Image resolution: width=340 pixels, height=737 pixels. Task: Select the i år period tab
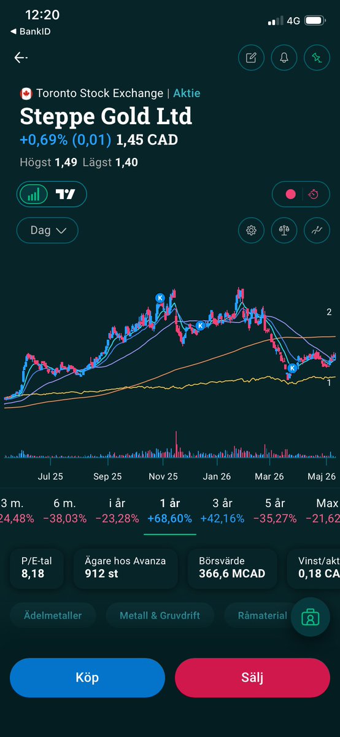(117, 511)
